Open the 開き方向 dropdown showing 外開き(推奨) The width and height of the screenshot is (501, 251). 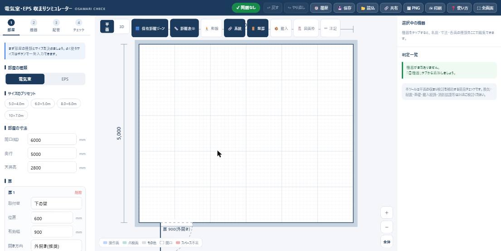click(x=57, y=246)
